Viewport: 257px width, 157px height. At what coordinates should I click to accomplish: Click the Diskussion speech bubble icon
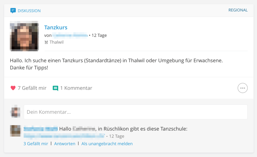tap(13, 11)
